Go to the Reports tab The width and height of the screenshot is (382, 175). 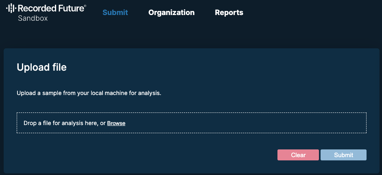pos(229,13)
